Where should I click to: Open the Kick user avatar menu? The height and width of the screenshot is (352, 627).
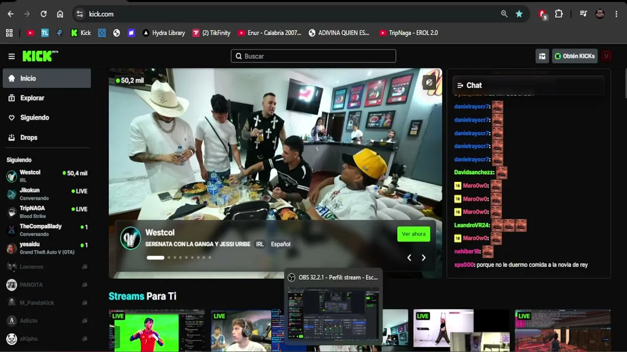pyautogui.click(x=606, y=56)
